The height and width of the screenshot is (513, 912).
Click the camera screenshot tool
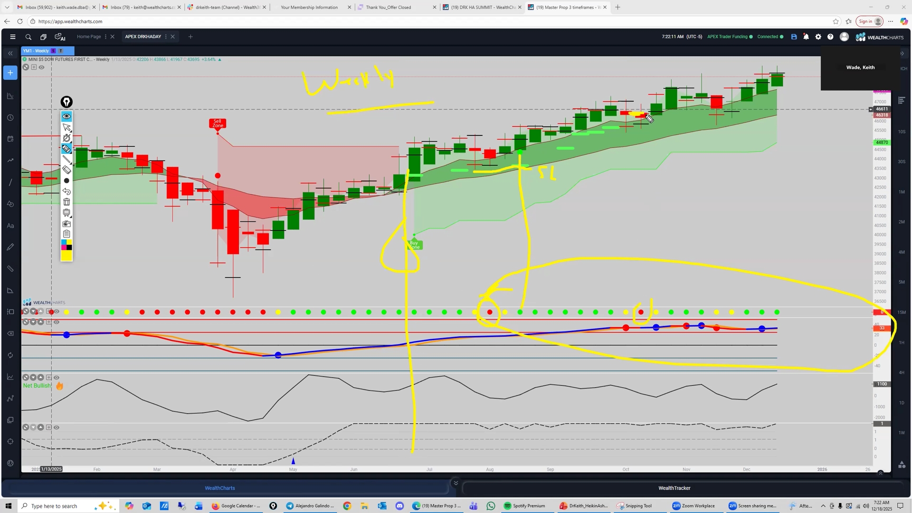(66, 224)
